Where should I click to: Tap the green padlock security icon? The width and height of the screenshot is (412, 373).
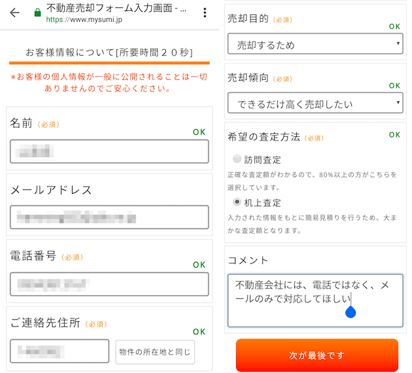(x=37, y=12)
